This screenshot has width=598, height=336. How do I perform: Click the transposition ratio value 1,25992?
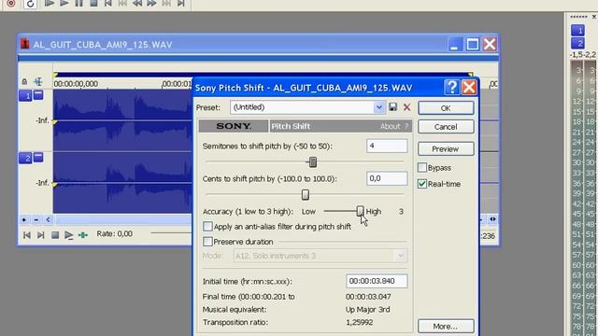(x=360, y=322)
